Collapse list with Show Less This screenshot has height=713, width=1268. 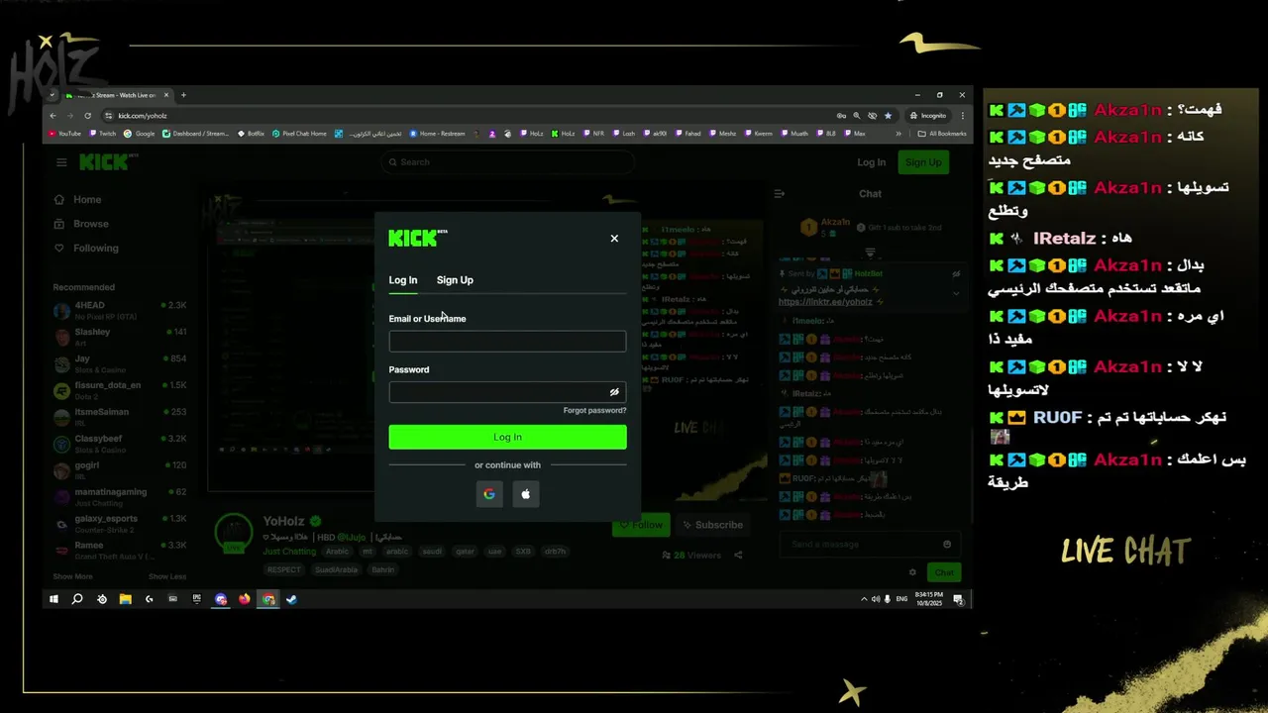click(x=167, y=576)
